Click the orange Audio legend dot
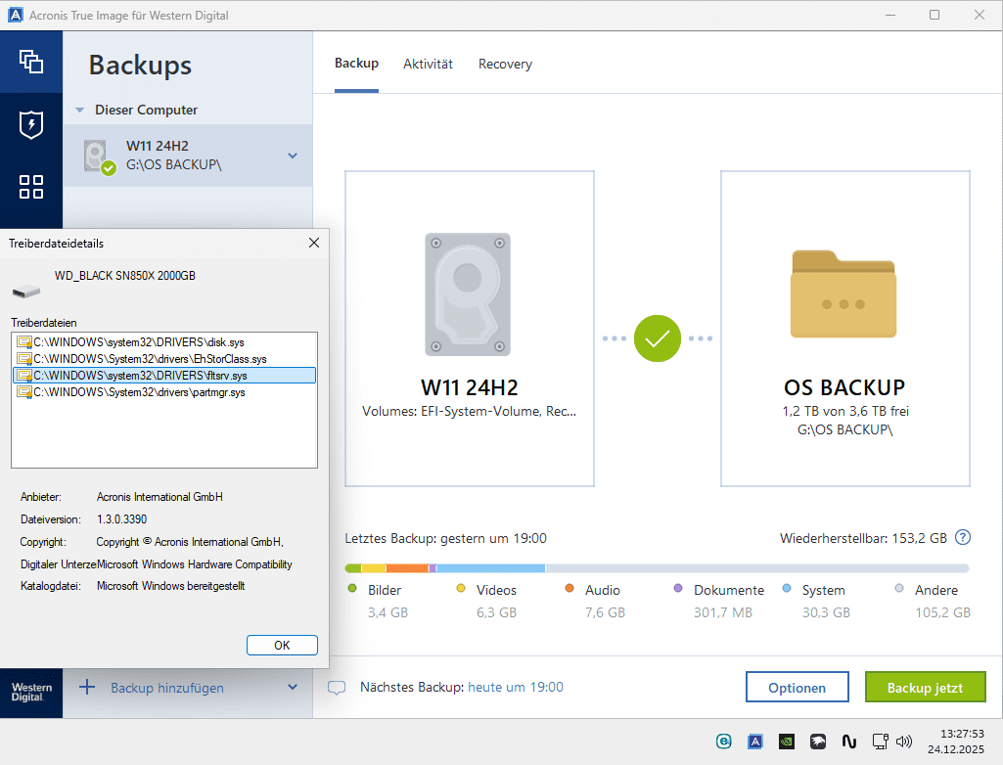The image size is (1003, 765). tap(570, 589)
